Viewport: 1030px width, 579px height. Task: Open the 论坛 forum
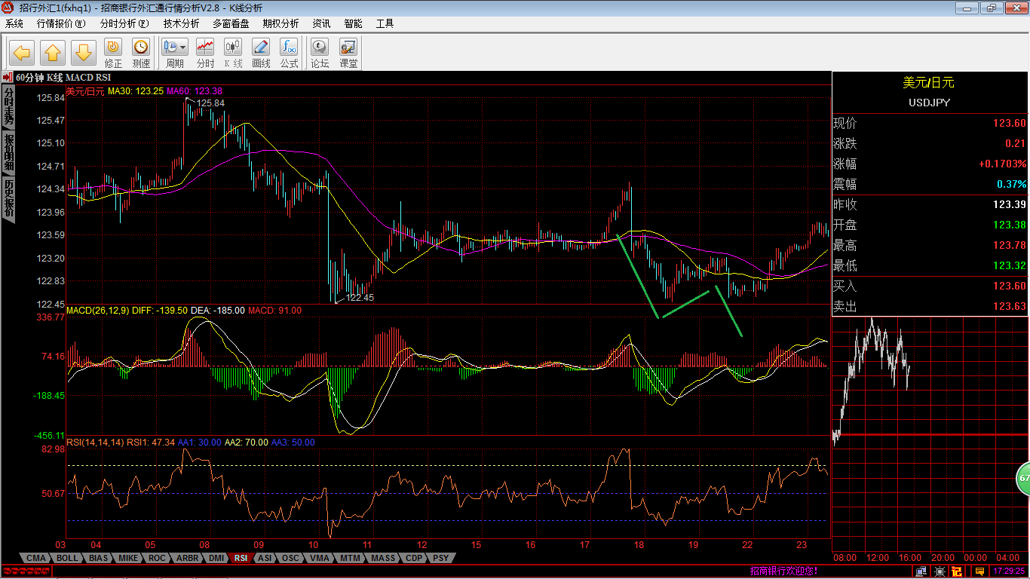[x=320, y=54]
